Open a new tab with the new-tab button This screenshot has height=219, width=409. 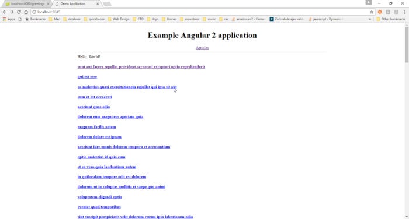tap(107, 4)
